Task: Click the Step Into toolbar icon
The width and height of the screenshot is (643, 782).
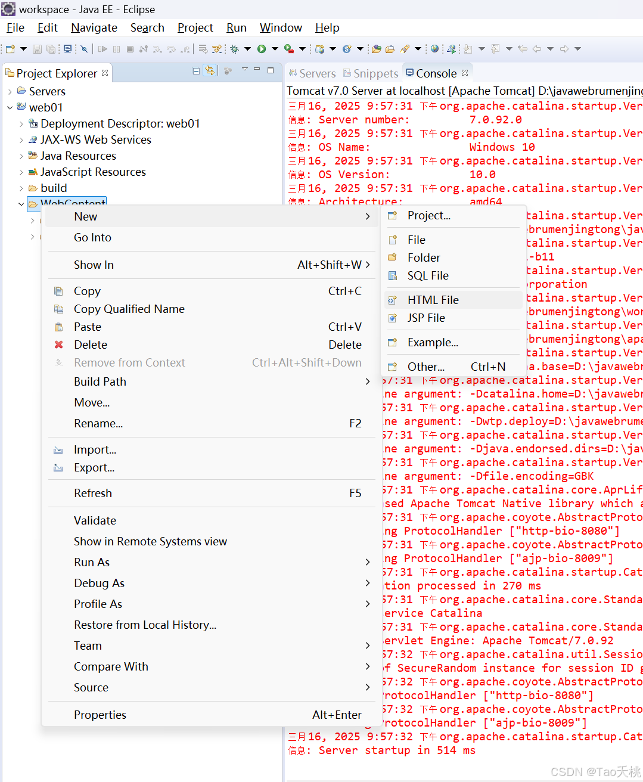Action: pos(157,49)
